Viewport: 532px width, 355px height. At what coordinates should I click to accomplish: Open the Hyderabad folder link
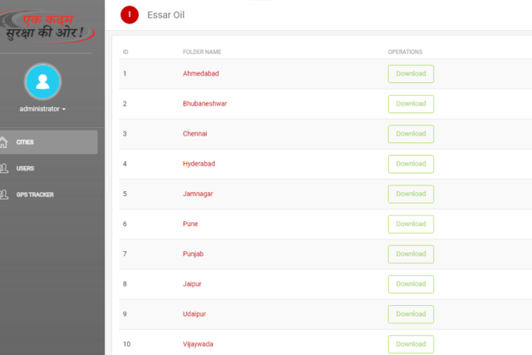199,164
